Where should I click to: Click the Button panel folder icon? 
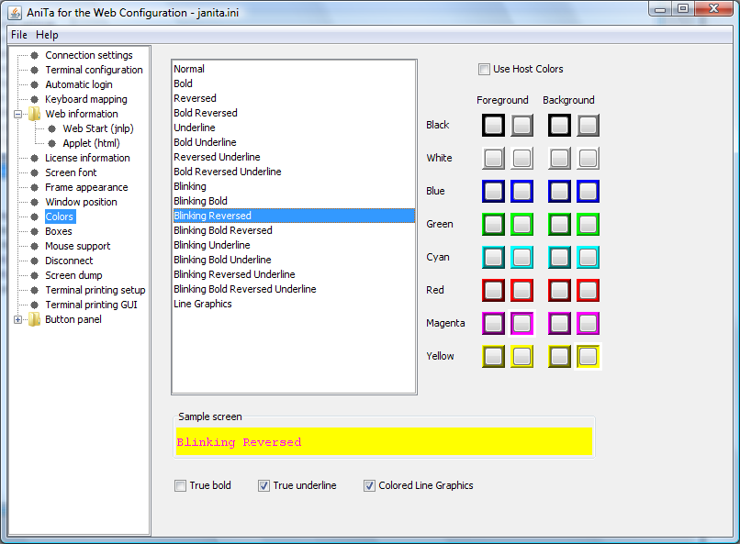pyautogui.click(x=34, y=319)
